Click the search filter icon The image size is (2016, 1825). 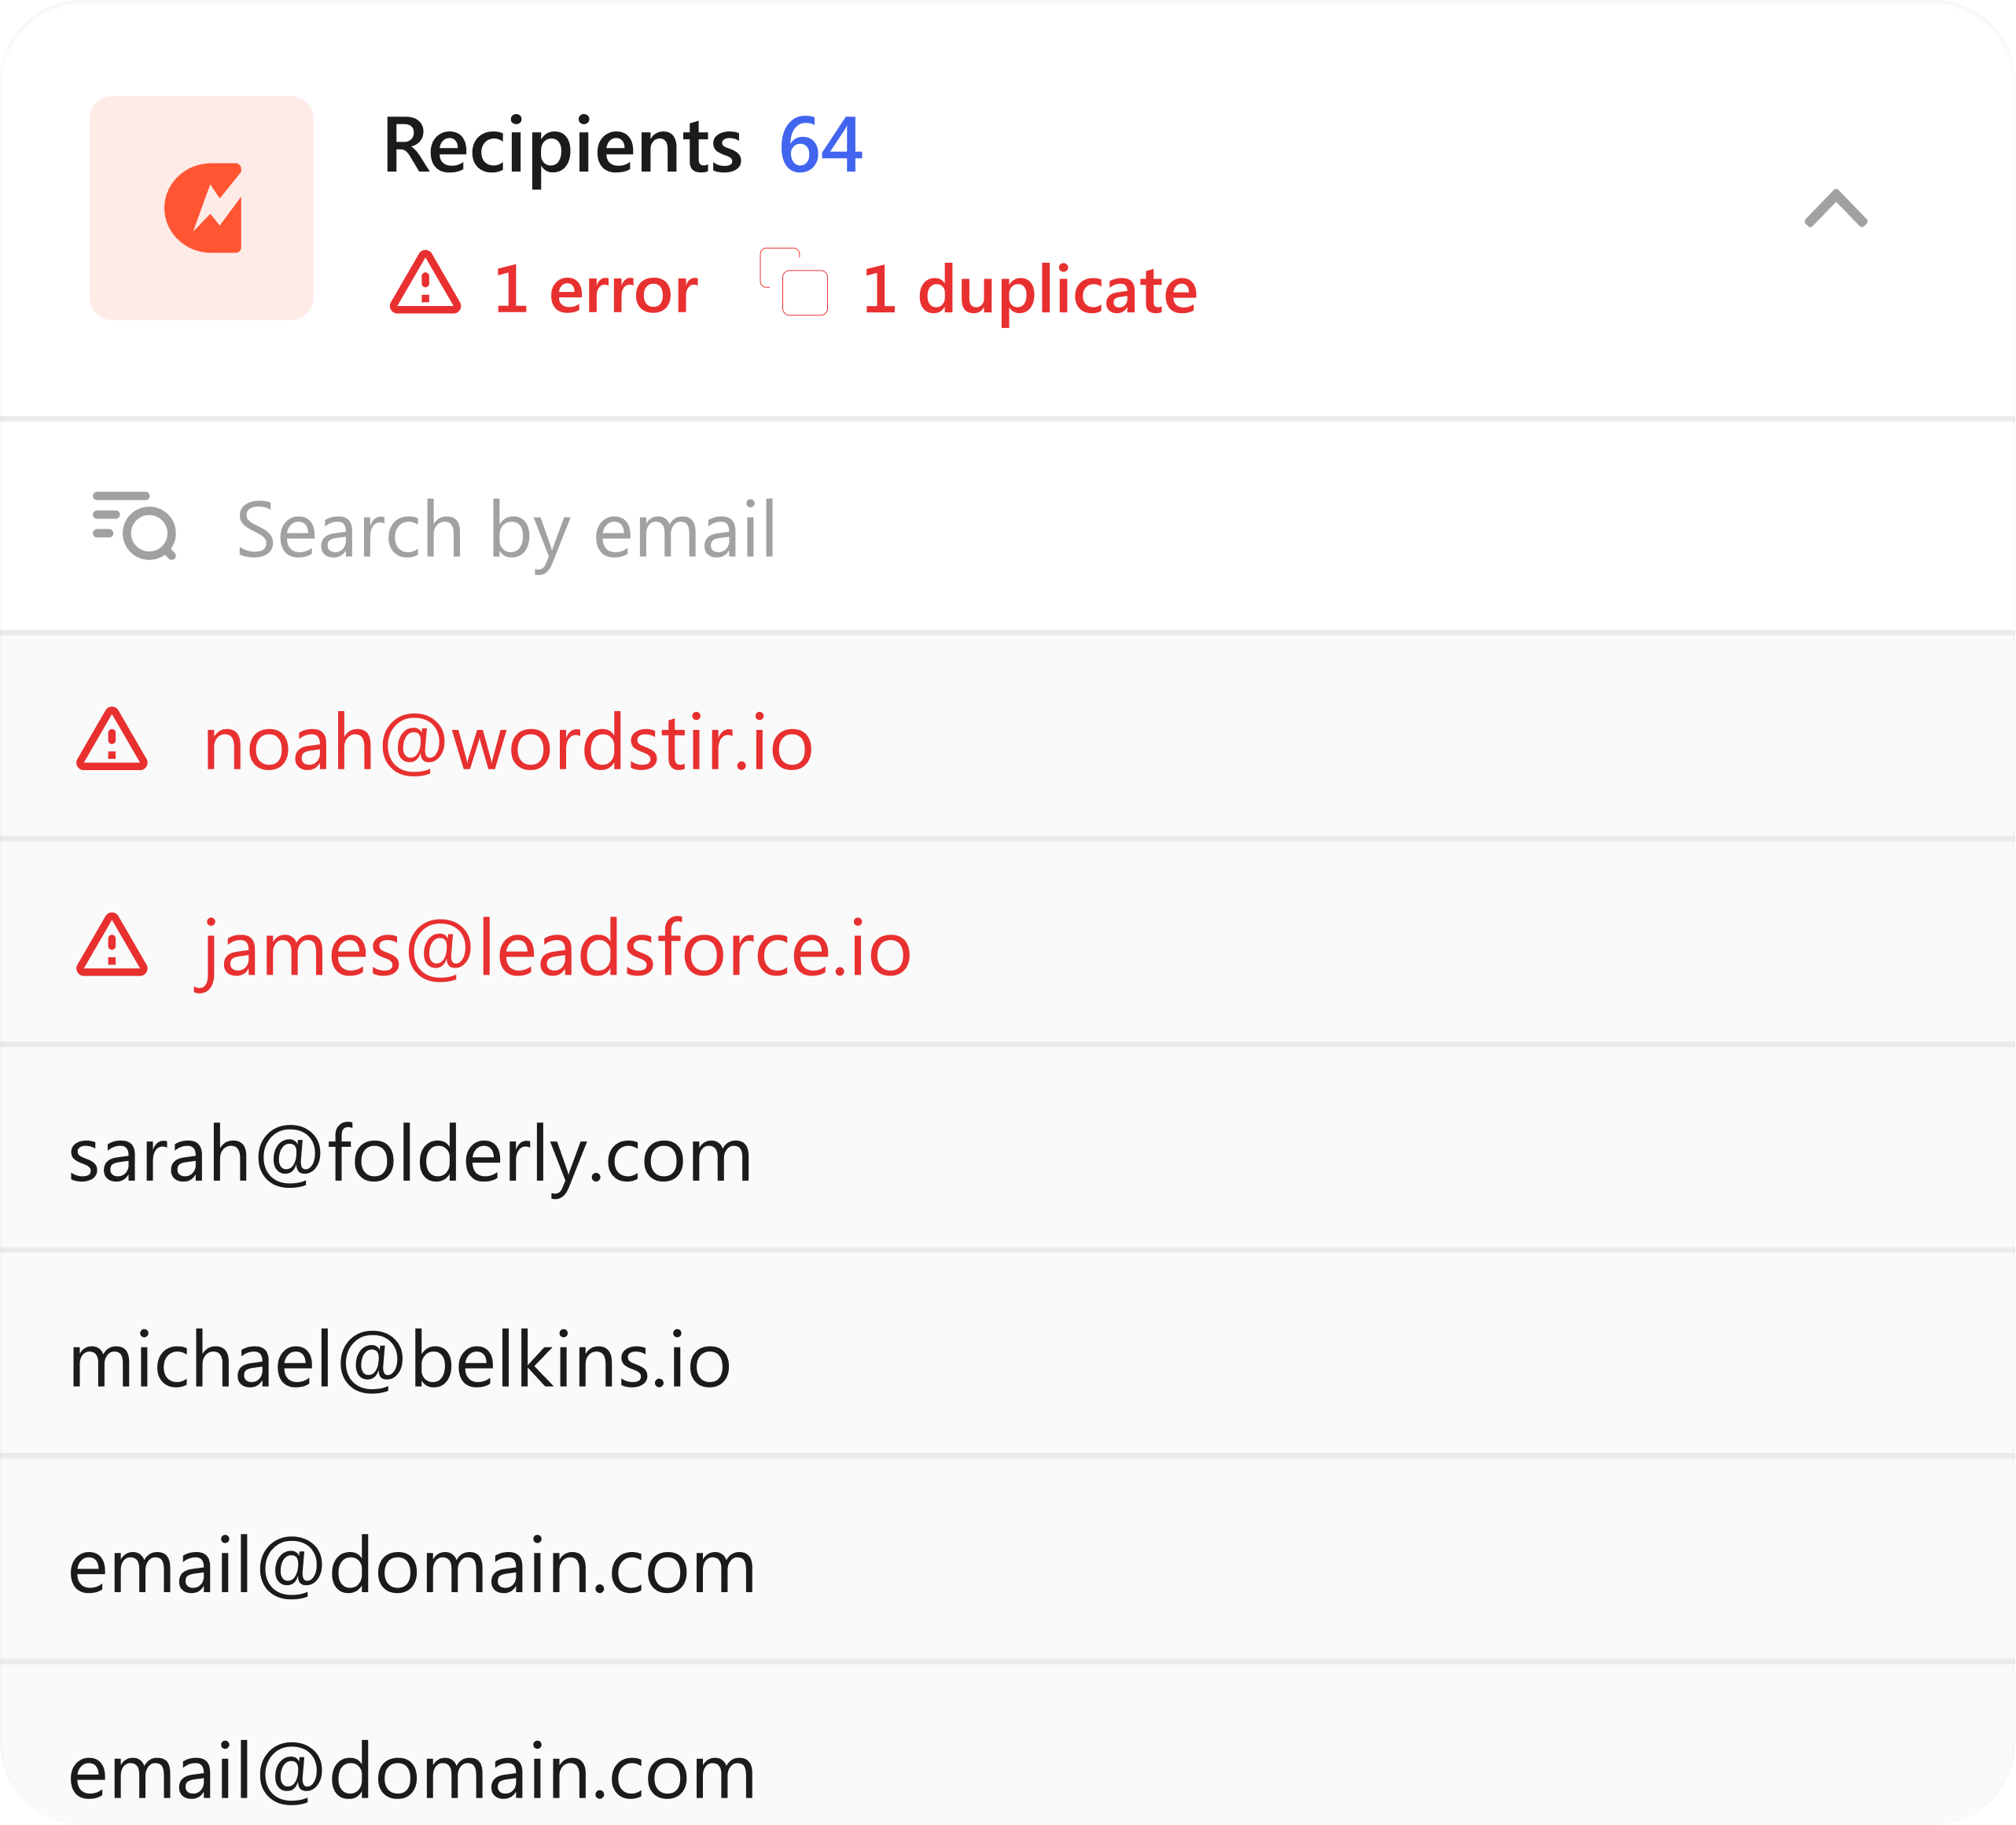tap(134, 525)
